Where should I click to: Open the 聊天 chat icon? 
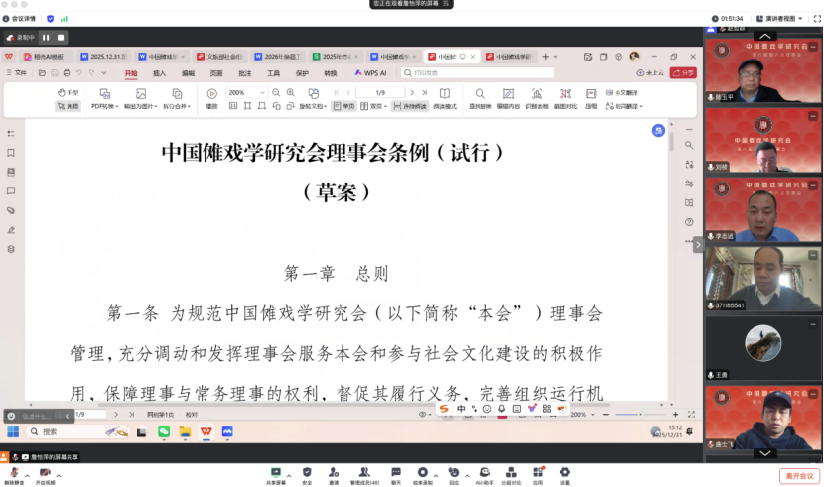[x=395, y=471]
